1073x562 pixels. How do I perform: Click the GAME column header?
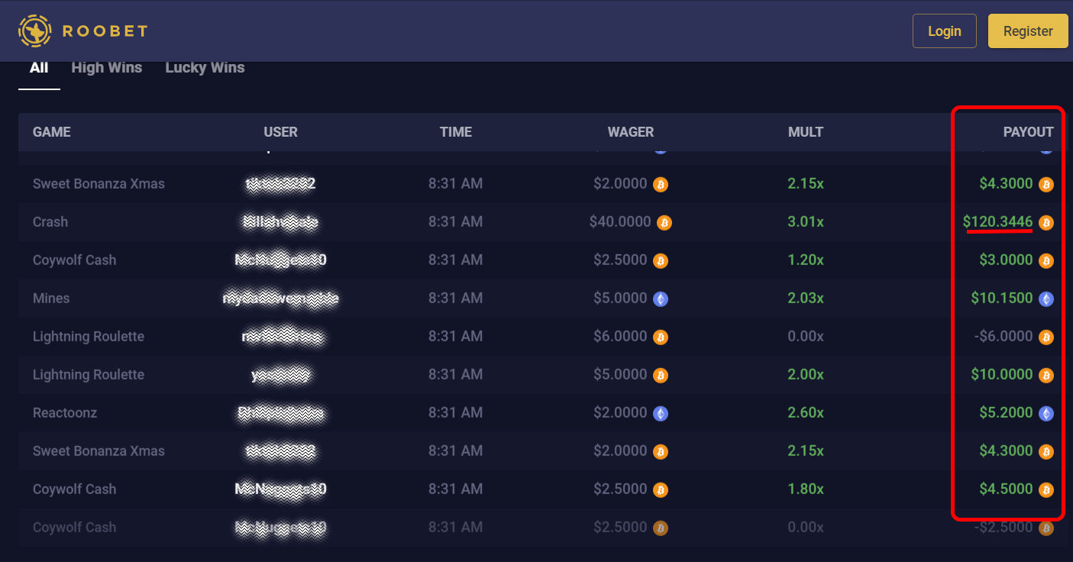52,132
